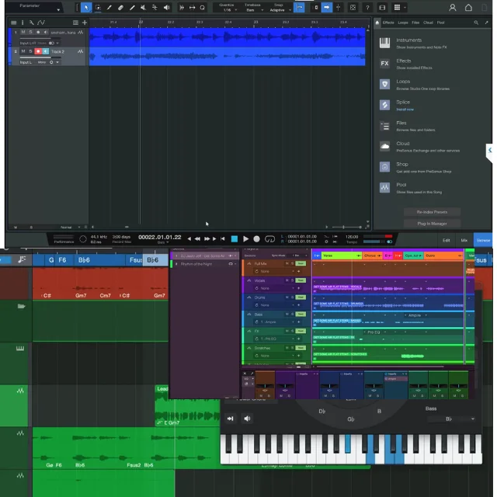Toggle record arm on Track 2
This screenshot has height=497, width=497.
tap(36, 52)
